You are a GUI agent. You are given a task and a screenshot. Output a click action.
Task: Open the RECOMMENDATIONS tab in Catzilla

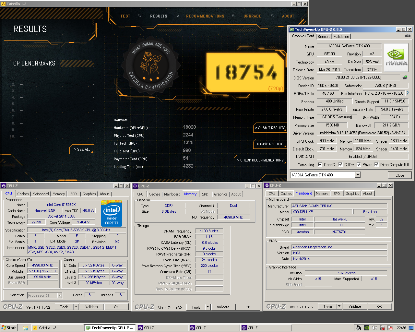205,16
